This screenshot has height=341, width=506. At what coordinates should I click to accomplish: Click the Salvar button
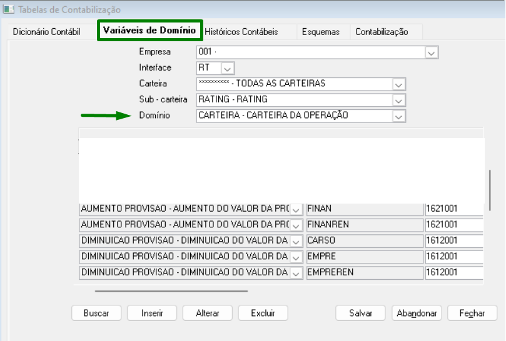(361, 313)
